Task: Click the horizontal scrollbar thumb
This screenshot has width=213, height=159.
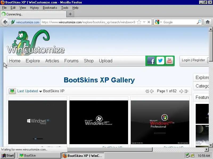Action: pyautogui.click(x=110, y=149)
